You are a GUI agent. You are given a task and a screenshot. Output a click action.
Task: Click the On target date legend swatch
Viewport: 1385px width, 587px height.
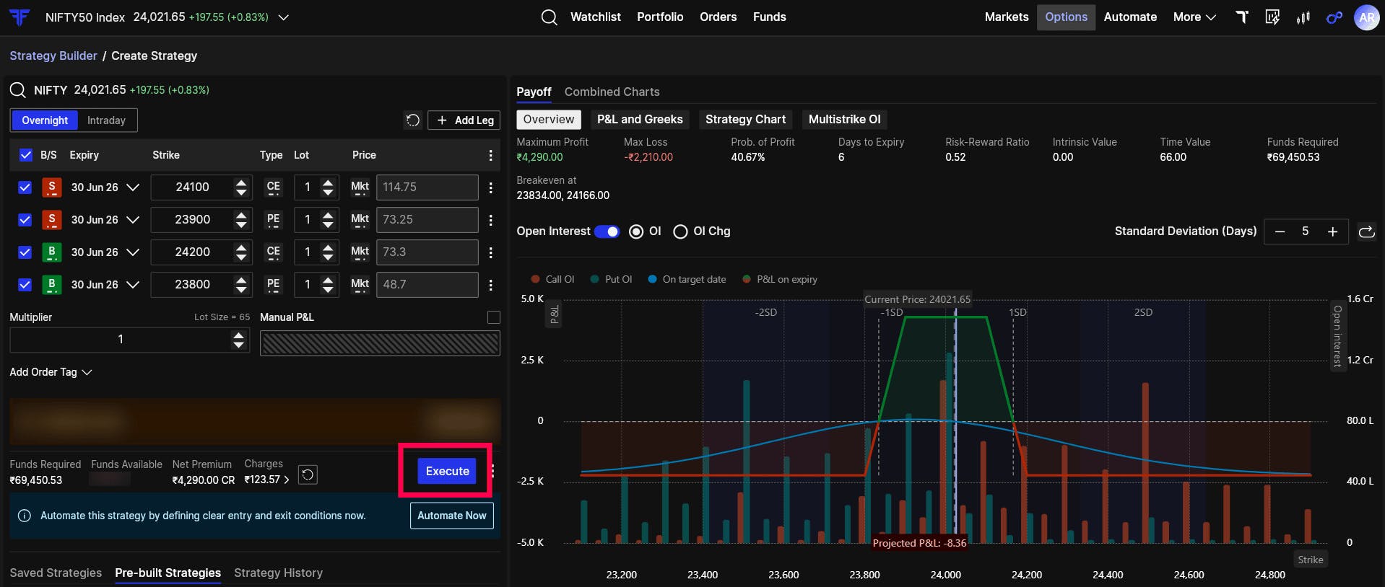[x=652, y=280]
